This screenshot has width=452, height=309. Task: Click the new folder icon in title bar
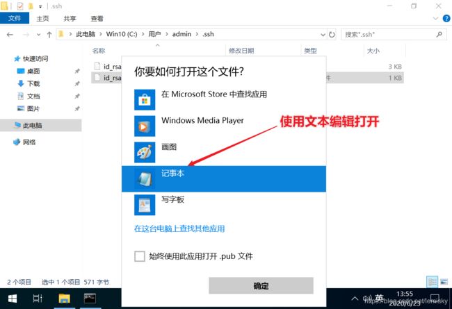tap(31, 6)
